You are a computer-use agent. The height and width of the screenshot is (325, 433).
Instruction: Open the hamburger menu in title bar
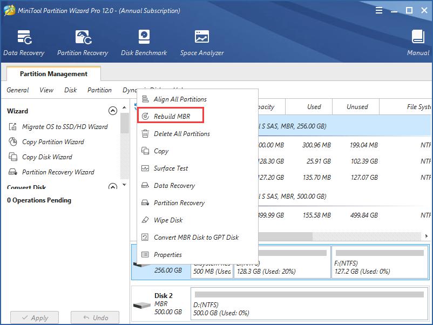[379, 10]
